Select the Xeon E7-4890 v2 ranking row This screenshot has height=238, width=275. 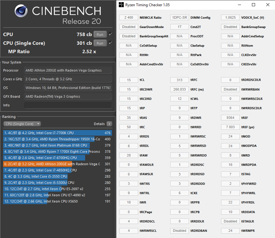point(57,195)
